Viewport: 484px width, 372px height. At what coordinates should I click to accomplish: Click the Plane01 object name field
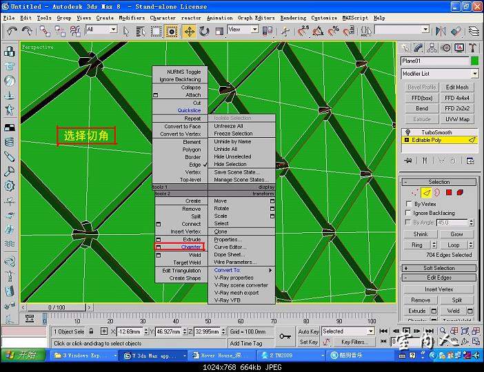(x=435, y=61)
